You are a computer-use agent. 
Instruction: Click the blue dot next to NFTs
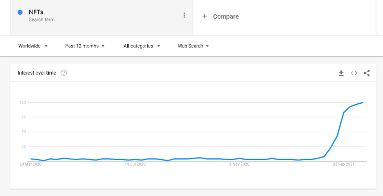point(20,12)
